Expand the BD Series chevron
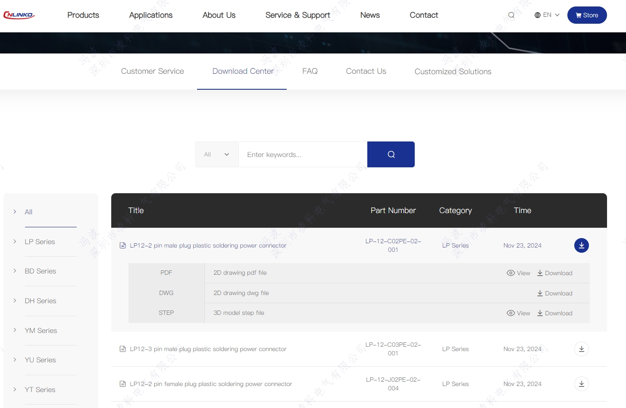 point(15,271)
